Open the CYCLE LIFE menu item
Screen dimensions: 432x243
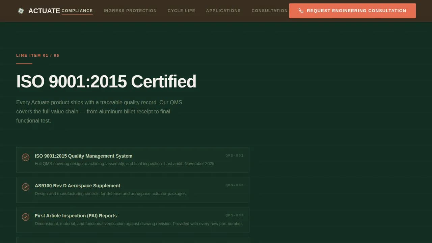[181, 10]
